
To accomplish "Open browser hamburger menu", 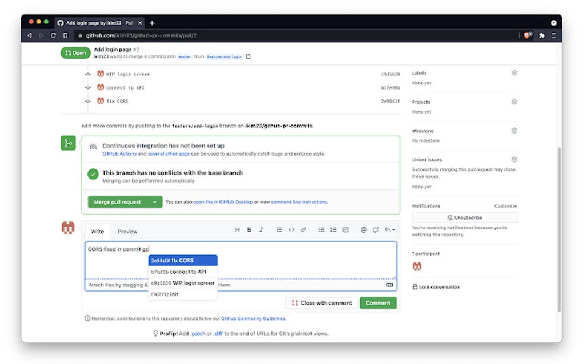I will [x=554, y=35].
